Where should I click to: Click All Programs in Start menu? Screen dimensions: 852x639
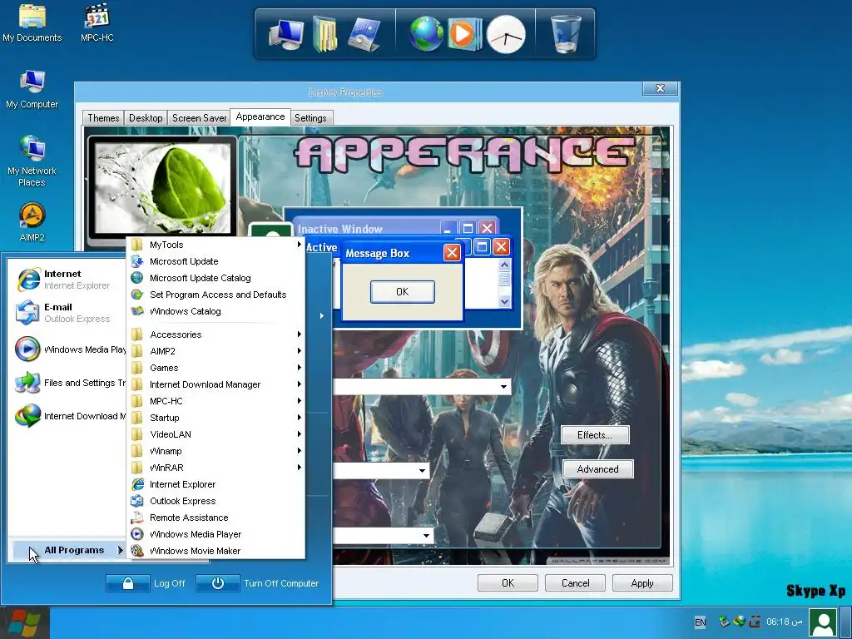[x=68, y=551]
